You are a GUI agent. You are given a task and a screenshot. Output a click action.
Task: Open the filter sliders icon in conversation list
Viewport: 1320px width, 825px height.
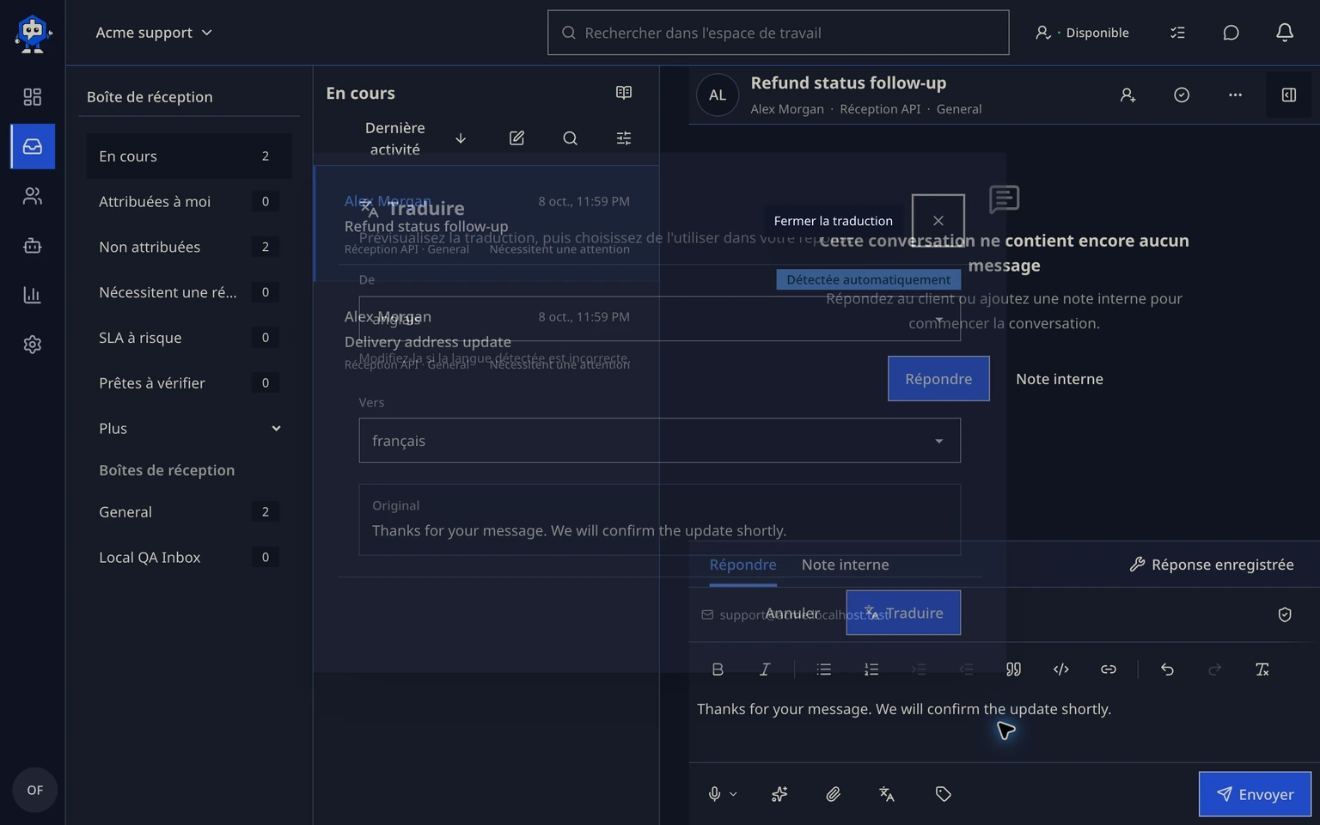point(624,138)
